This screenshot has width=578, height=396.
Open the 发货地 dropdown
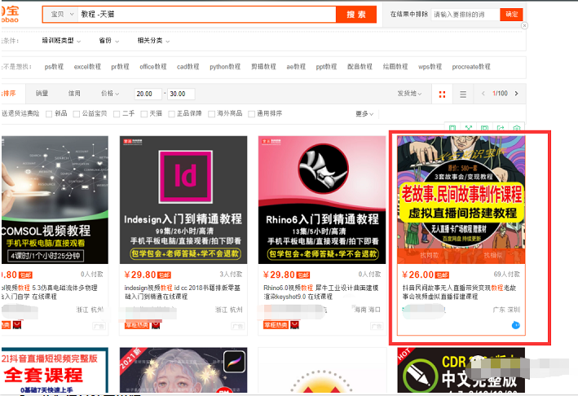pyautogui.click(x=409, y=94)
